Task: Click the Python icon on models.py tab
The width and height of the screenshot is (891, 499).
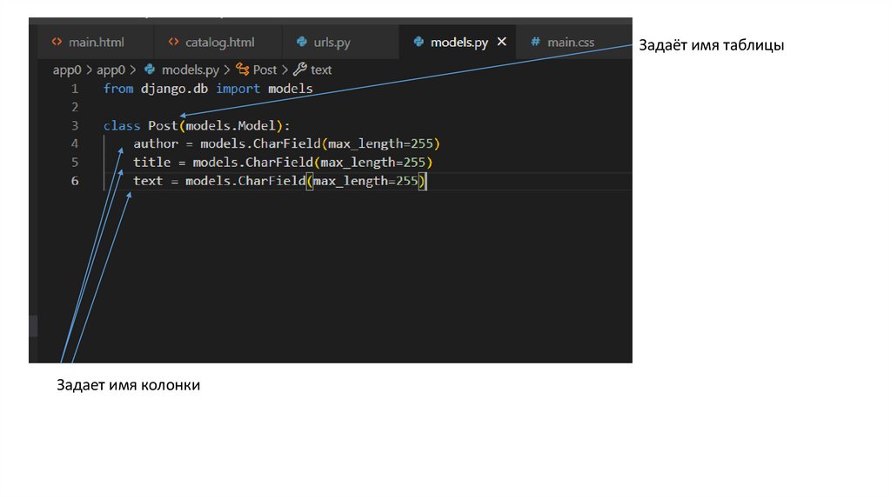Action: pos(419,42)
